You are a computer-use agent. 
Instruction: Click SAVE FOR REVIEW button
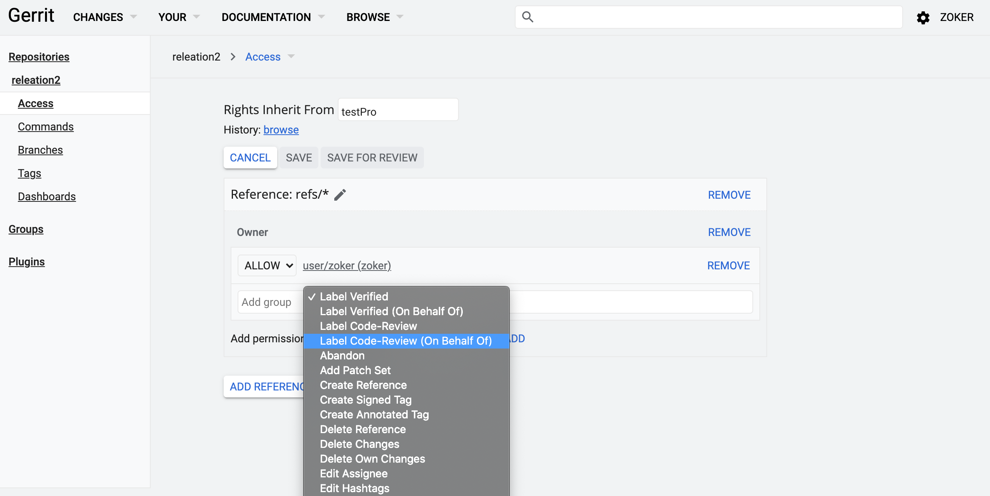tap(372, 158)
